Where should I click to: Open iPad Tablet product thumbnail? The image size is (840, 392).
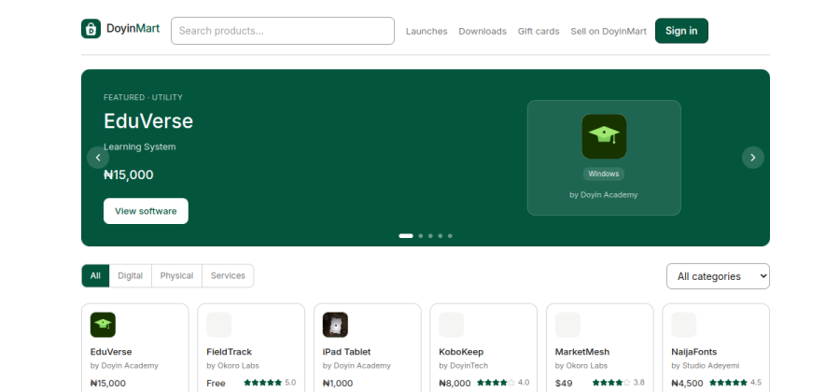click(x=335, y=325)
